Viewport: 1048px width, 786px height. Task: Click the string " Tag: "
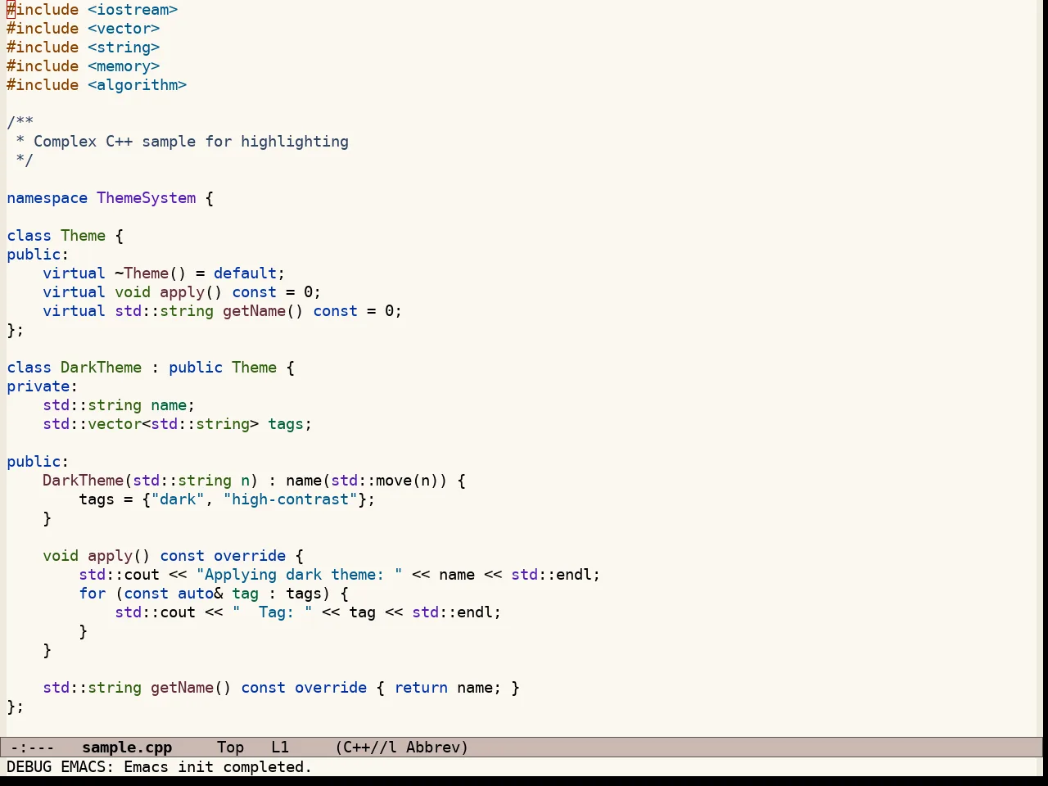(272, 612)
